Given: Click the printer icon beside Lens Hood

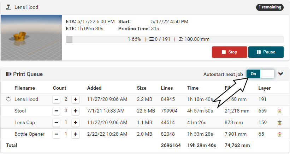Looking at the screenshot, I should pyautogui.click(x=9, y=7).
